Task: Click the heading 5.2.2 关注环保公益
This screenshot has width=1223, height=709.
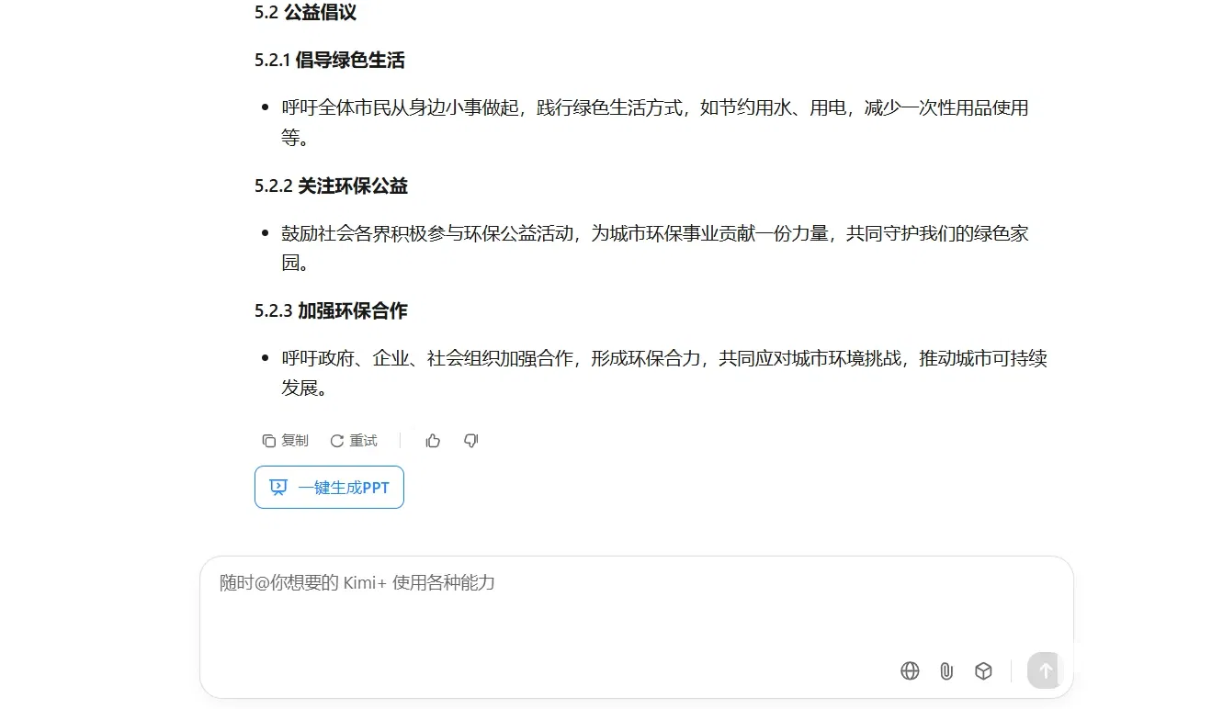Action: pyautogui.click(x=331, y=186)
